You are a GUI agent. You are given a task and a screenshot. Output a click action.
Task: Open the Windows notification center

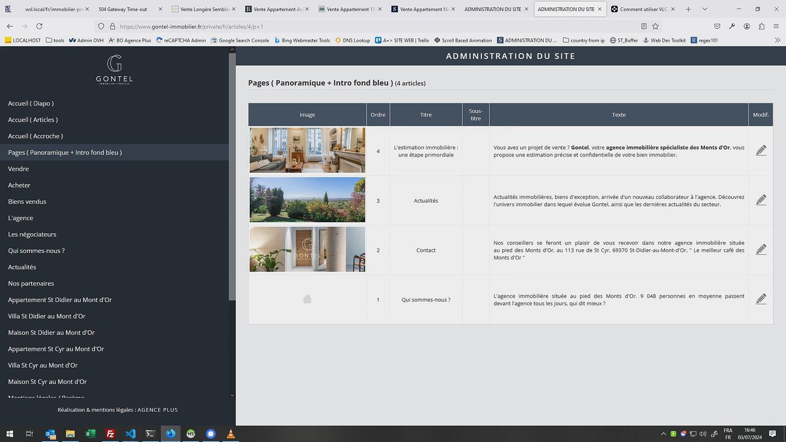coord(774,433)
